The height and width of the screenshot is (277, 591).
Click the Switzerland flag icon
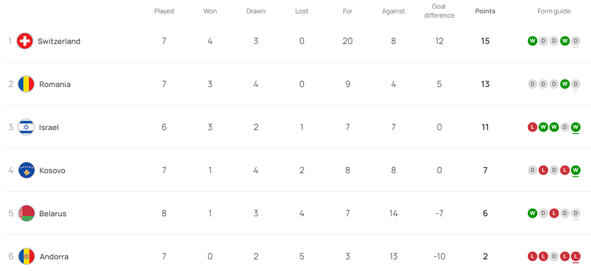pos(25,41)
